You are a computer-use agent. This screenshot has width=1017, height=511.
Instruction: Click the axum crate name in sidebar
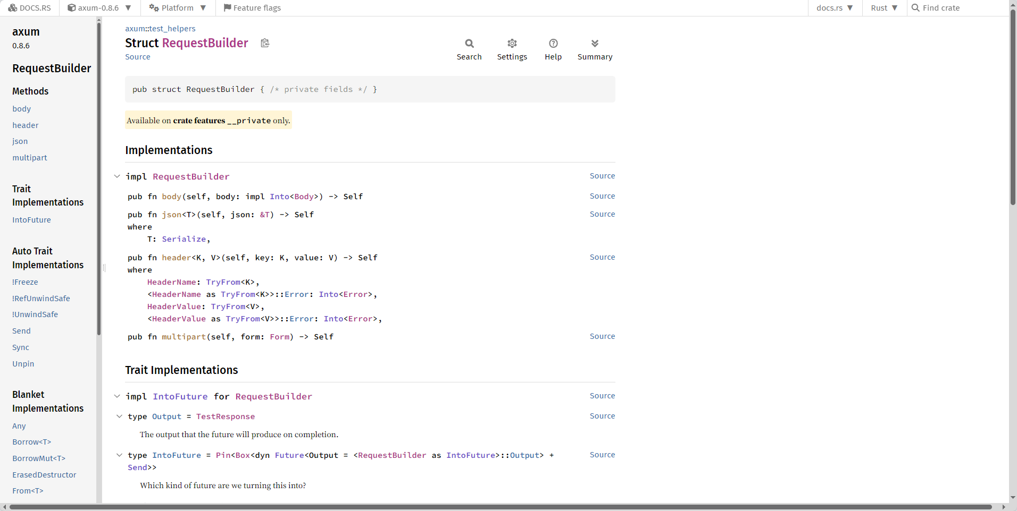(26, 32)
